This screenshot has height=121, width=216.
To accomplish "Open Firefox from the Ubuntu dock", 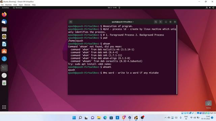I will point(4,14).
